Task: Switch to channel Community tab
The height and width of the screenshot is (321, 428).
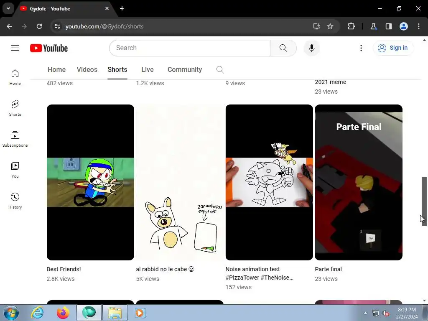Action: [185, 70]
